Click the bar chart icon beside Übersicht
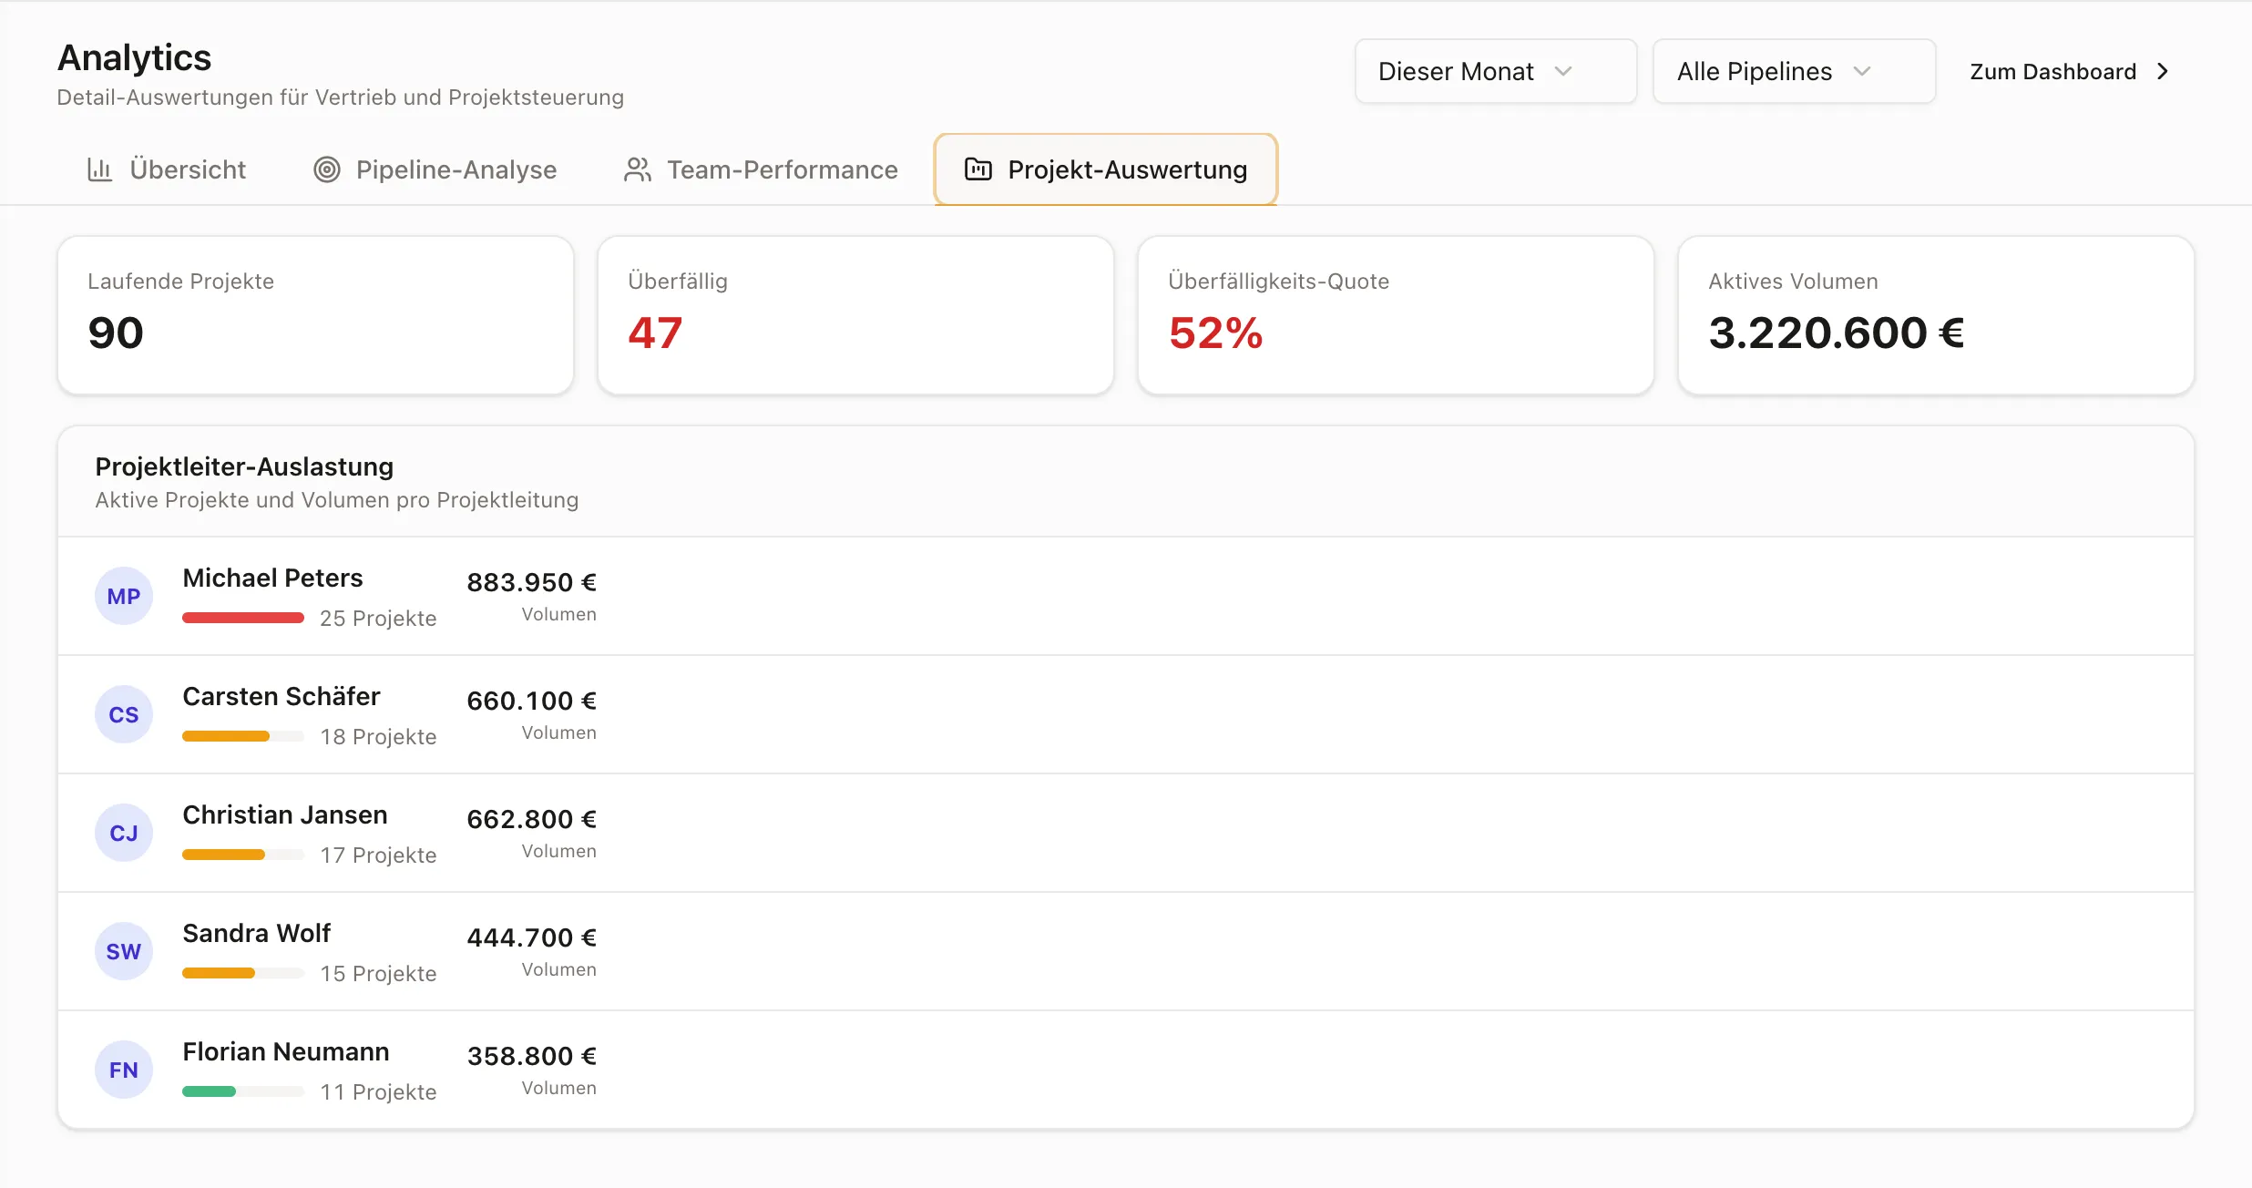This screenshot has width=2252, height=1188. [x=99, y=169]
